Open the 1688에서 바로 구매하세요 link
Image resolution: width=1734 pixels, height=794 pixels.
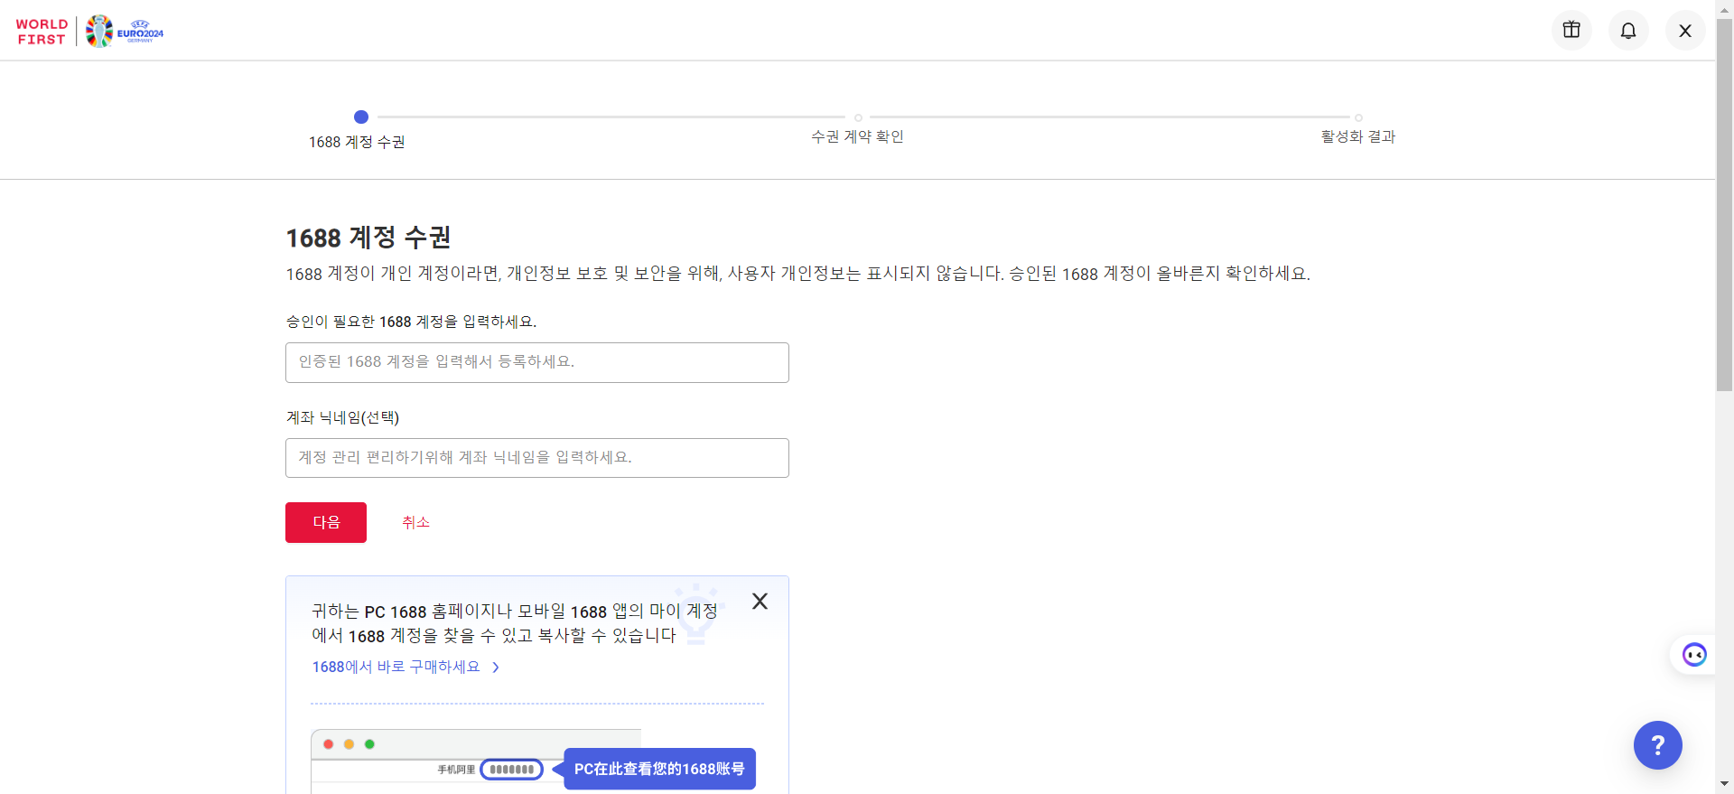(396, 667)
